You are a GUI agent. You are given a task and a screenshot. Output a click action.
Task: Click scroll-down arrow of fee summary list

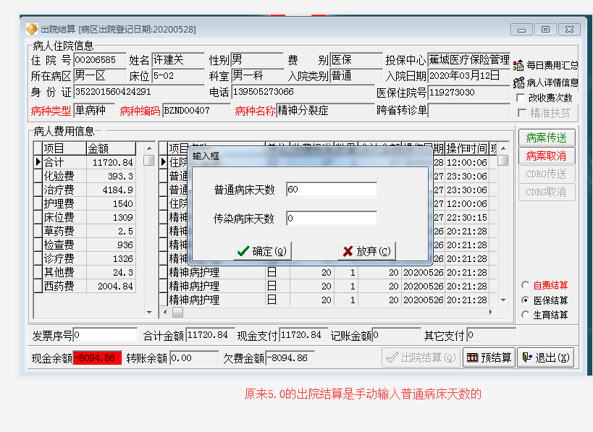tap(149, 312)
